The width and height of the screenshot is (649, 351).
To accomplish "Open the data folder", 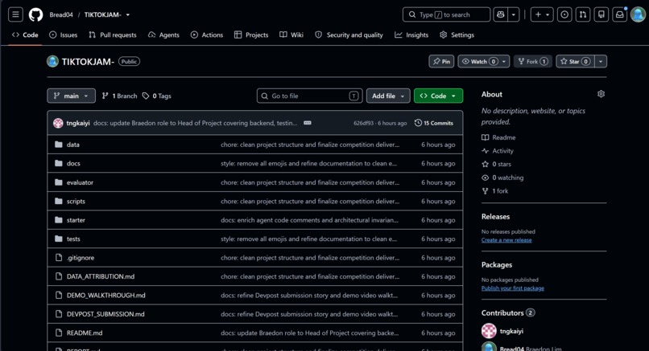I will click(x=72, y=145).
